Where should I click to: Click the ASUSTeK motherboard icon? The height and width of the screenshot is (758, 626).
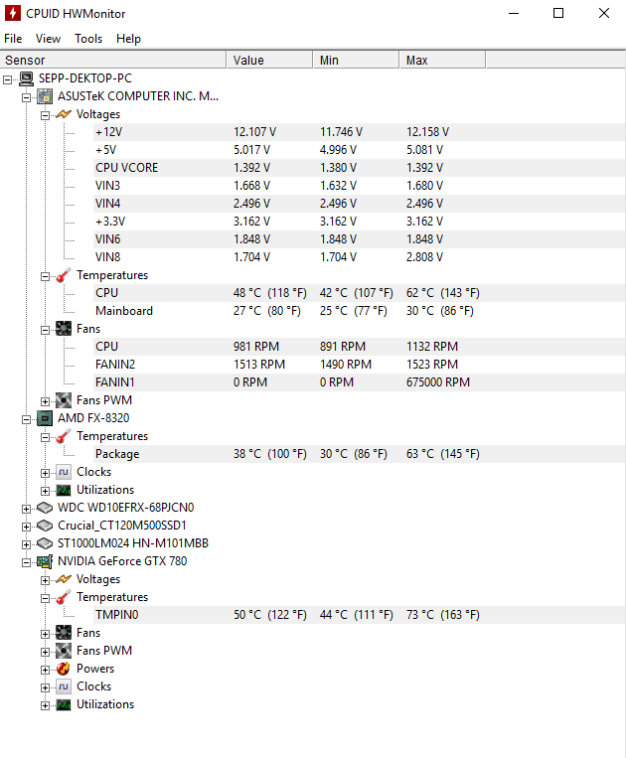pyautogui.click(x=45, y=96)
